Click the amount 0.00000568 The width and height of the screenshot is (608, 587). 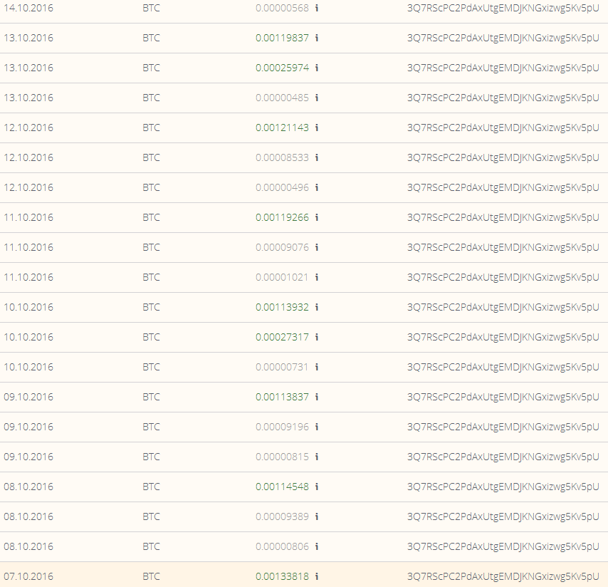pyautogui.click(x=282, y=8)
